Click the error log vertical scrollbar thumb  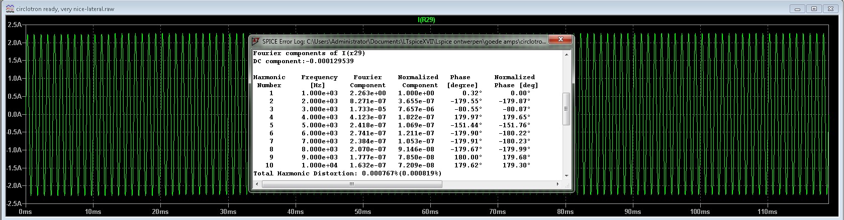567,109
